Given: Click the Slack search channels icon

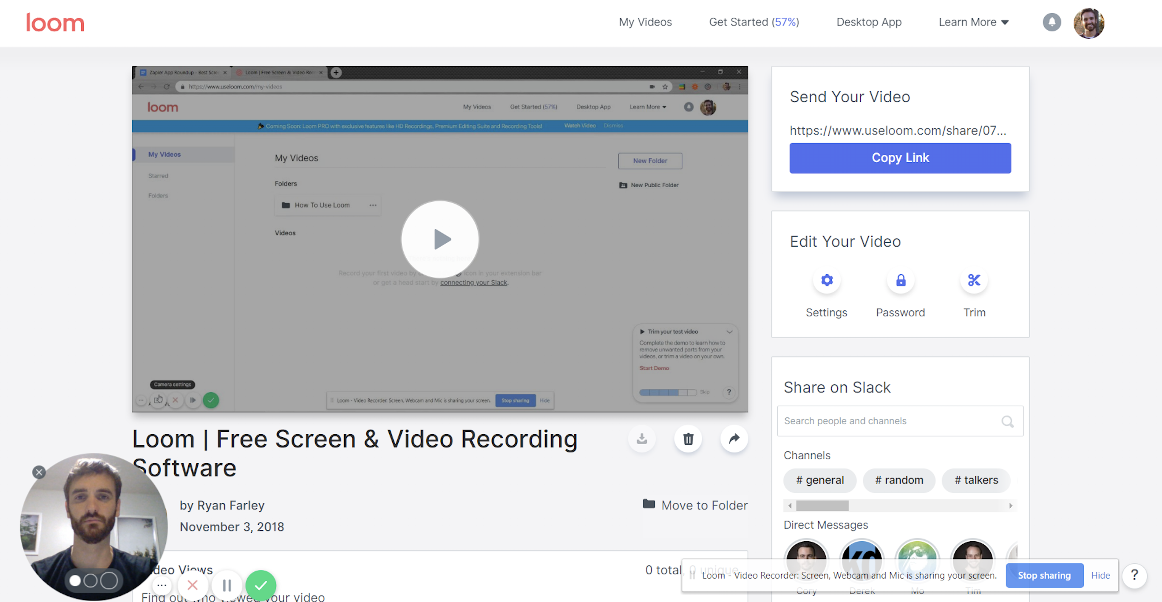Looking at the screenshot, I should [x=1008, y=421].
